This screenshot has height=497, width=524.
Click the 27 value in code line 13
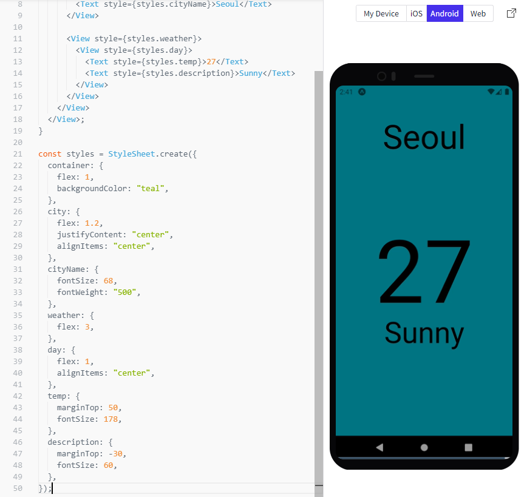(x=211, y=62)
